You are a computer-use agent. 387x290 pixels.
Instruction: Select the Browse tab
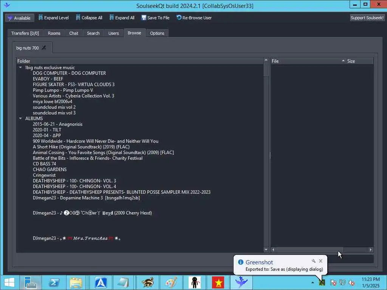(135, 33)
